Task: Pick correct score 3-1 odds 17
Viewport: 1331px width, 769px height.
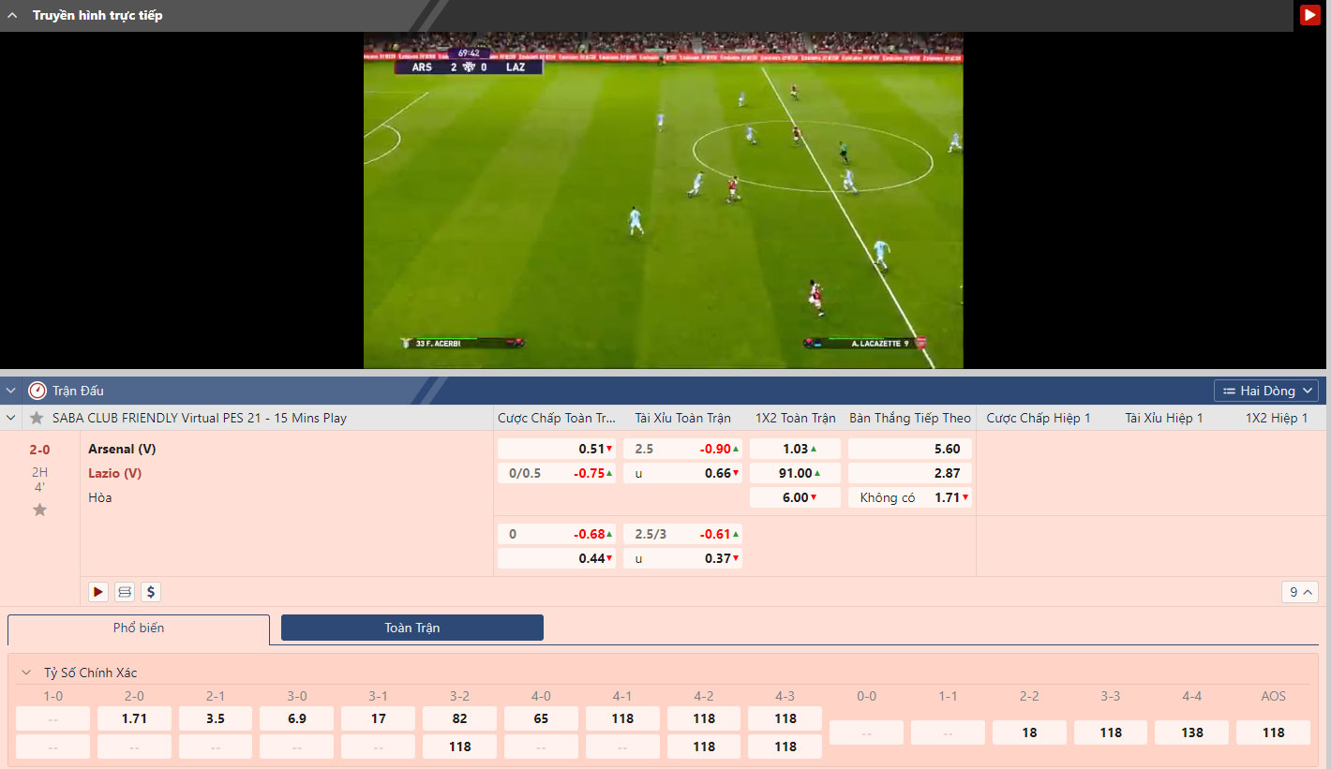Action: [379, 718]
